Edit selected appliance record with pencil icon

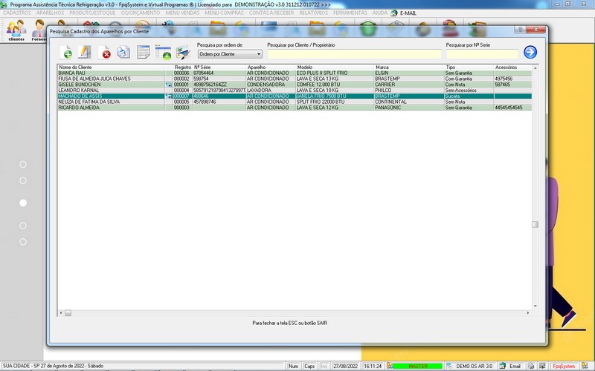pyautogui.click(x=84, y=52)
